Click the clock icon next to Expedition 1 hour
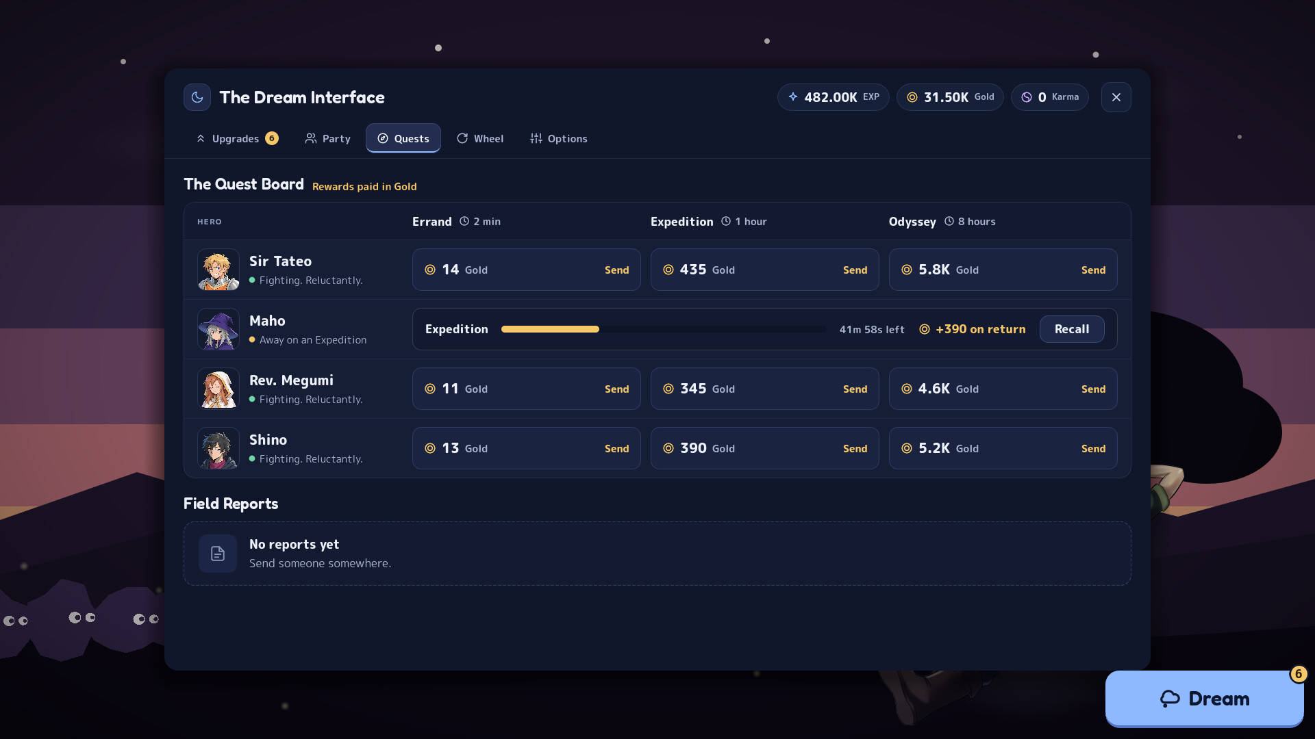Viewport: 1315px width, 739px height. pos(726,222)
